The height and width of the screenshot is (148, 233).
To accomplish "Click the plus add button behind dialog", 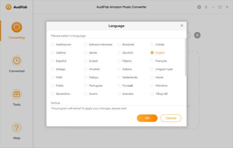I will [197, 35].
